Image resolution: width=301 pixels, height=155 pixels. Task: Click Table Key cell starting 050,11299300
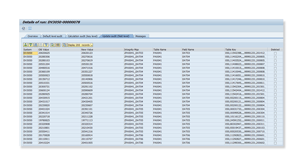point(246,143)
